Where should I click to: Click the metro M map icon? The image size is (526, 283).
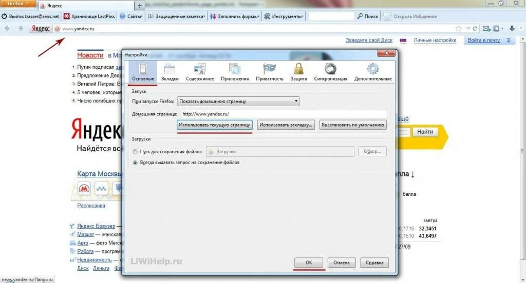(84, 189)
